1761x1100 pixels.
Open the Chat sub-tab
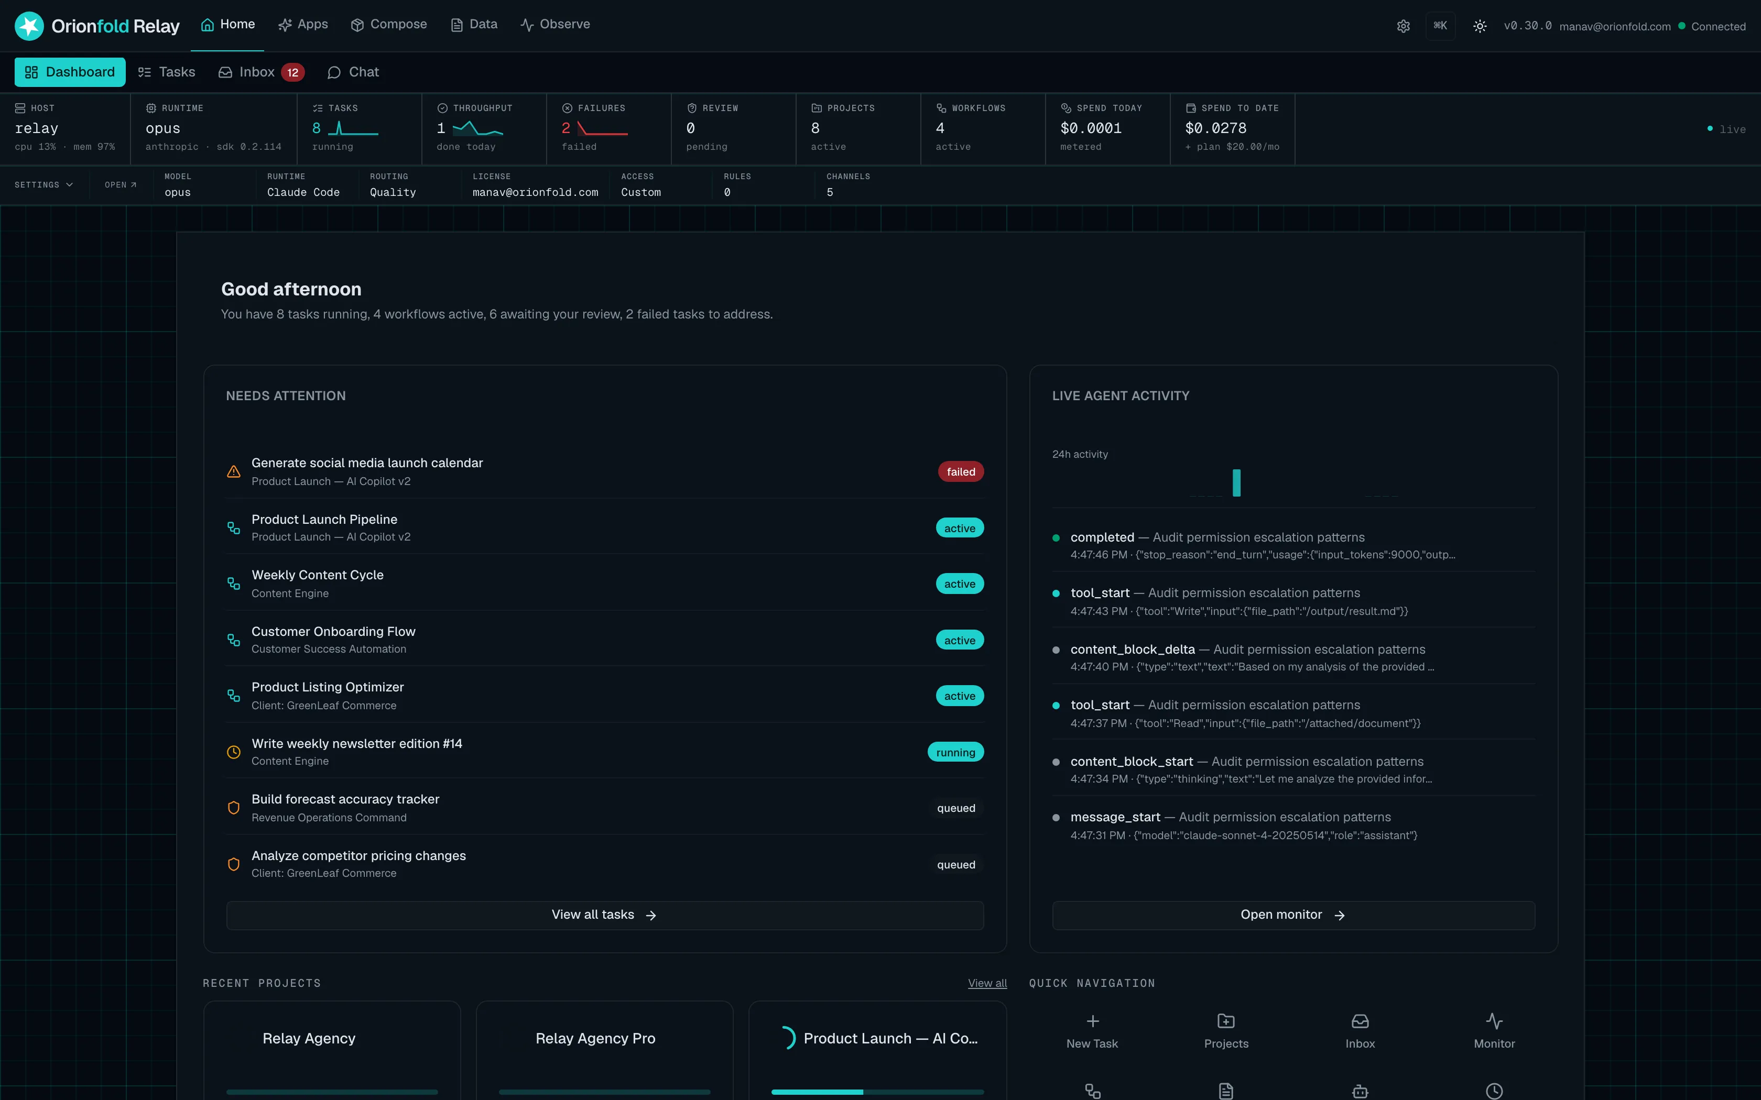[353, 72]
